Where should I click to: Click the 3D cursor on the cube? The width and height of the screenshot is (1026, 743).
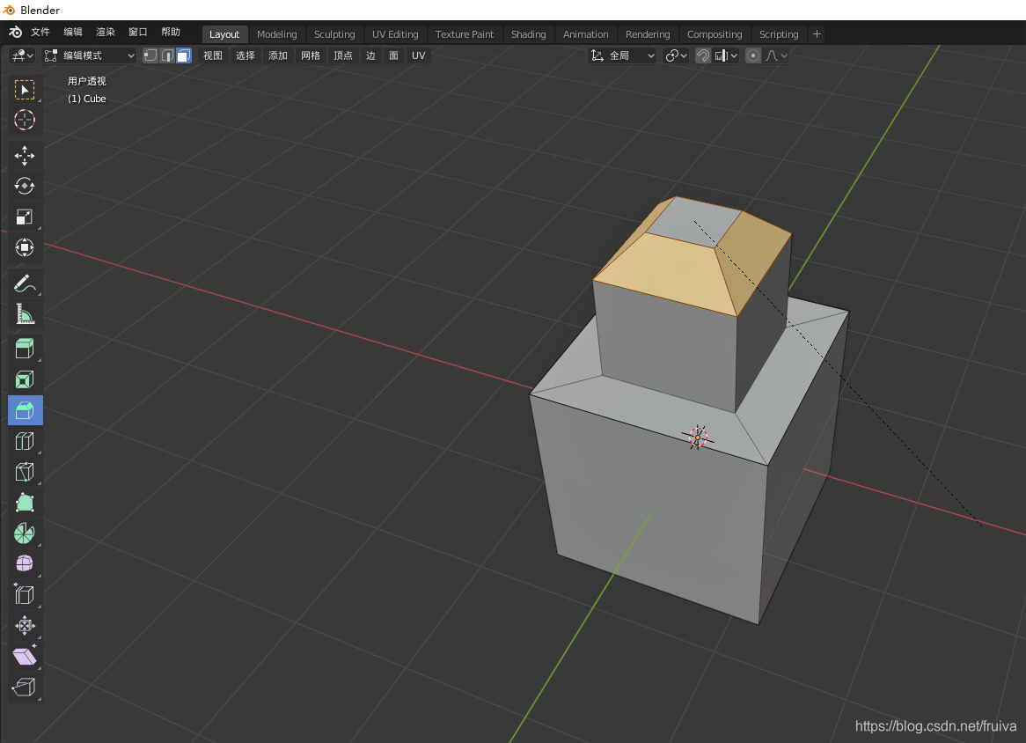tap(698, 437)
